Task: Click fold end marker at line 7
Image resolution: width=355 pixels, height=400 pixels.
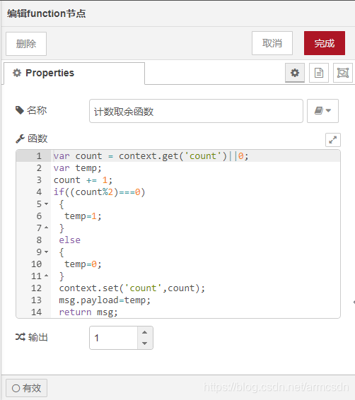Action: tap(46, 228)
